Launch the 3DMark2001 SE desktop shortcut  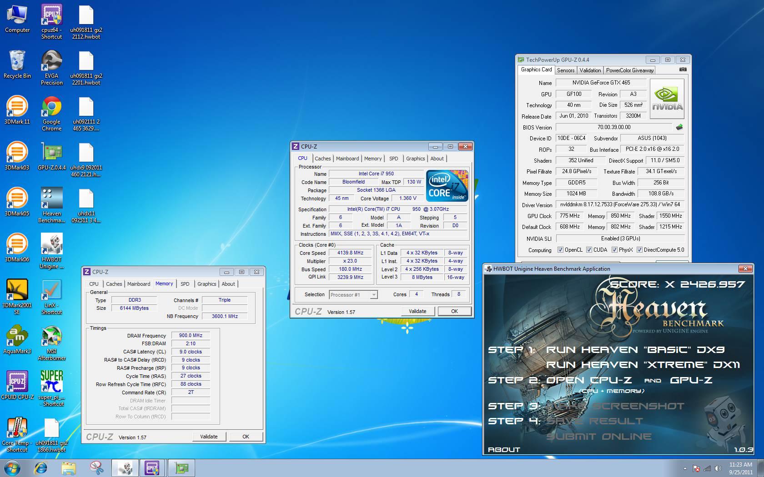click(x=17, y=297)
